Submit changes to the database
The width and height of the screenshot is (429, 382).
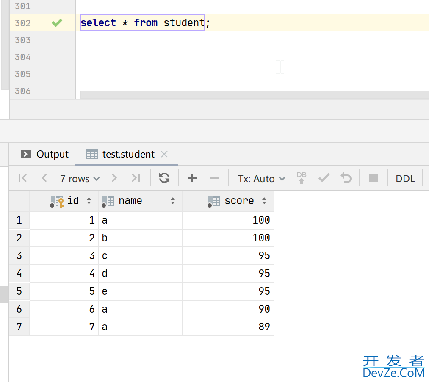[x=302, y=178]
